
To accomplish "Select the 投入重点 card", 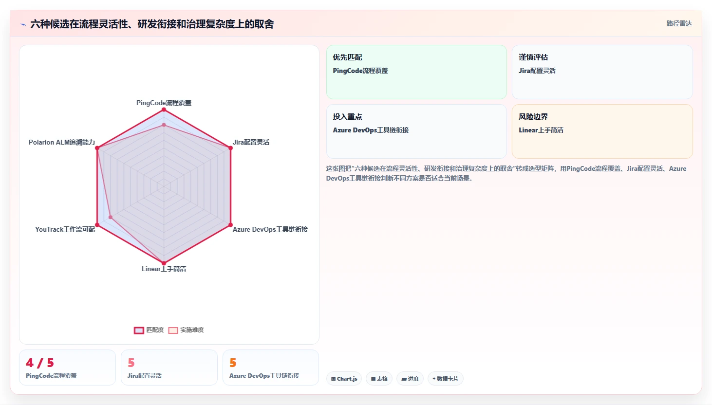I will (416, 131).
